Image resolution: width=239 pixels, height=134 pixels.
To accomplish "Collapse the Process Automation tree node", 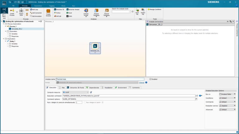I will tap(3, 24).
